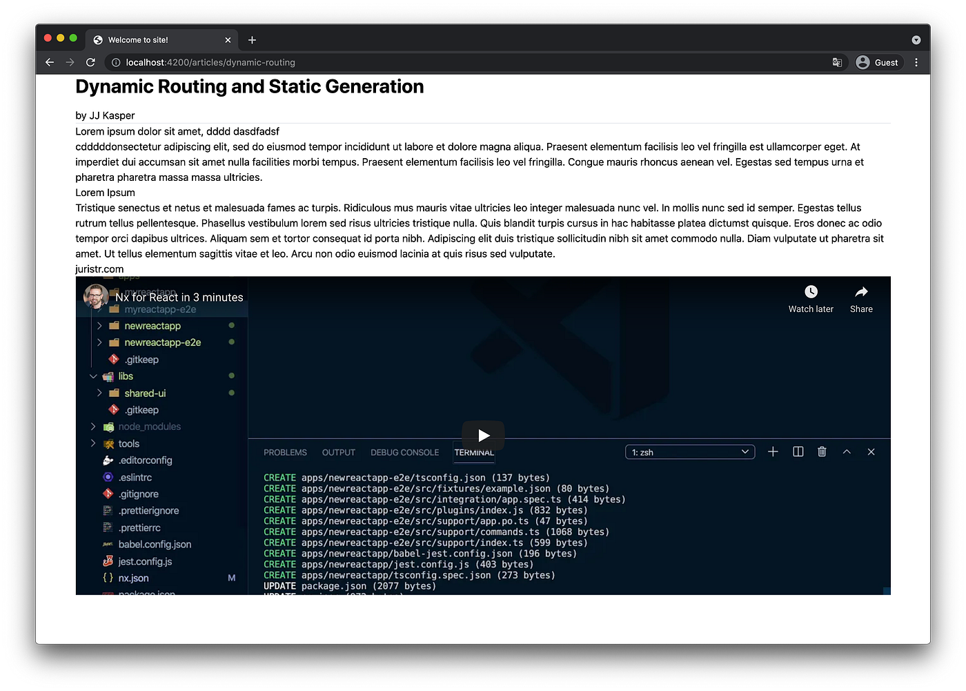Split the terminal using the split icon
The image size is (966, 691).
point(798,451)
